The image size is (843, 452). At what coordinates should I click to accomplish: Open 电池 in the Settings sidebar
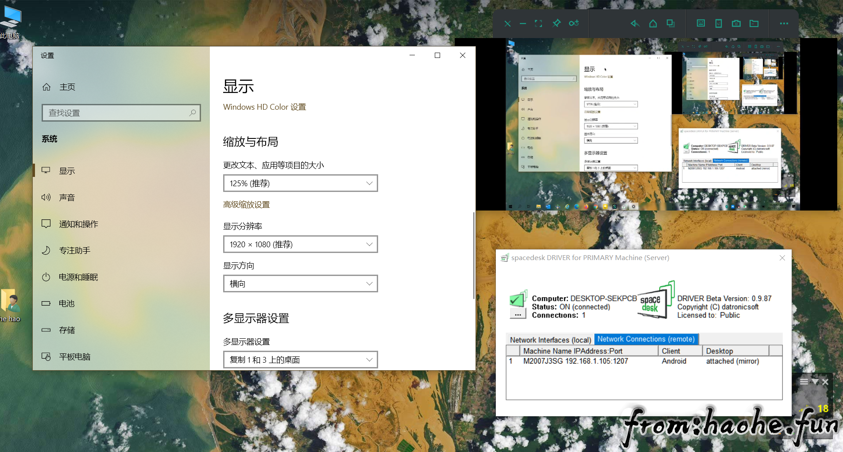(x=121, y=303)
